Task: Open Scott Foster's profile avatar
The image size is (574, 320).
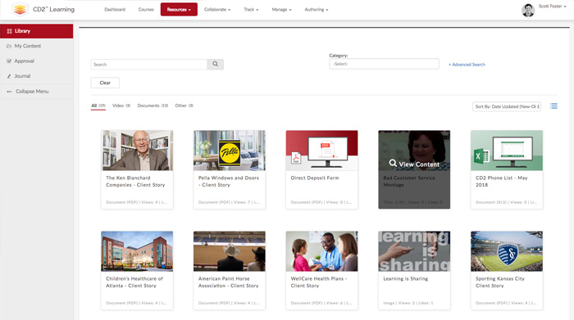Action: 528,10
